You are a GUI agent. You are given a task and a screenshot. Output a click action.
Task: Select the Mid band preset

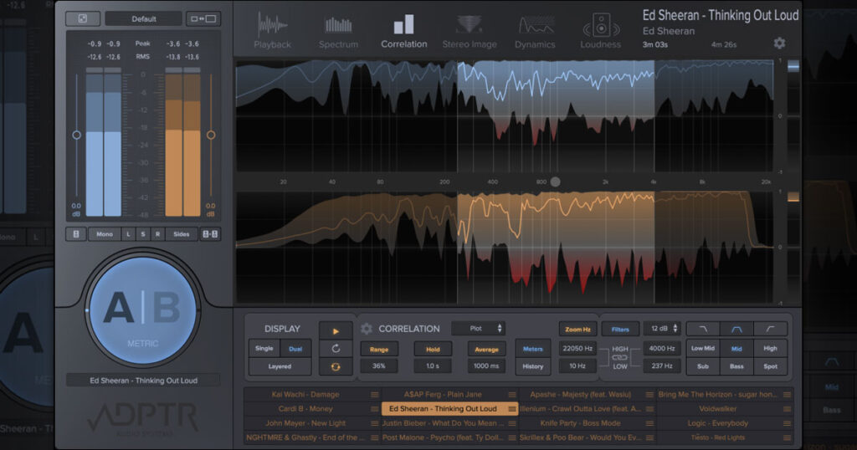coord(736,349)
